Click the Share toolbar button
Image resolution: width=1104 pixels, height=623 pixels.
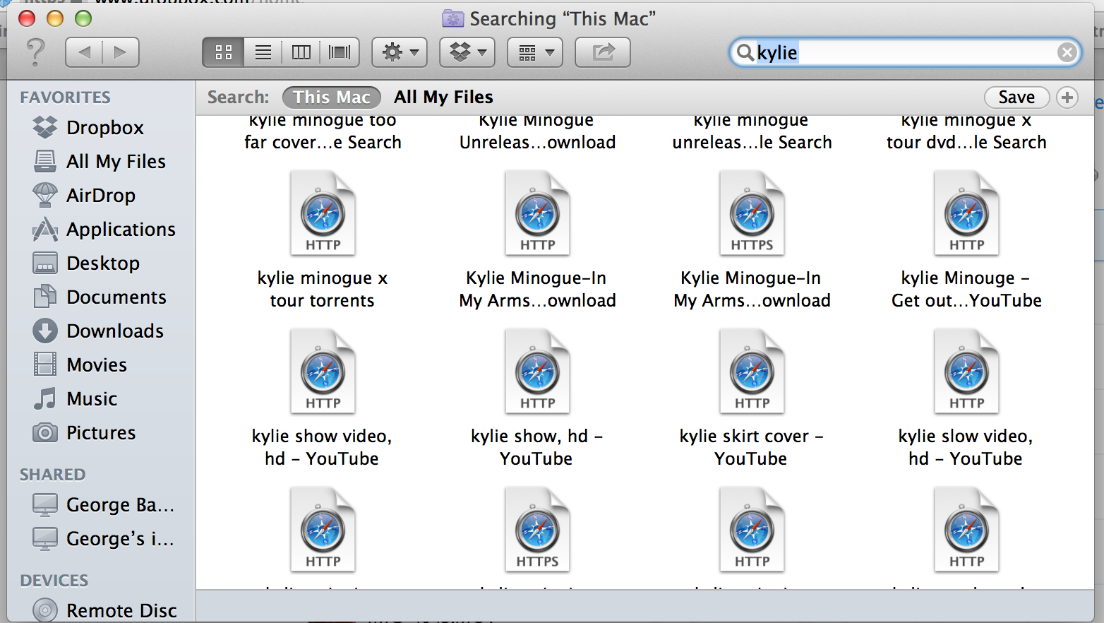tap(603, 52)
